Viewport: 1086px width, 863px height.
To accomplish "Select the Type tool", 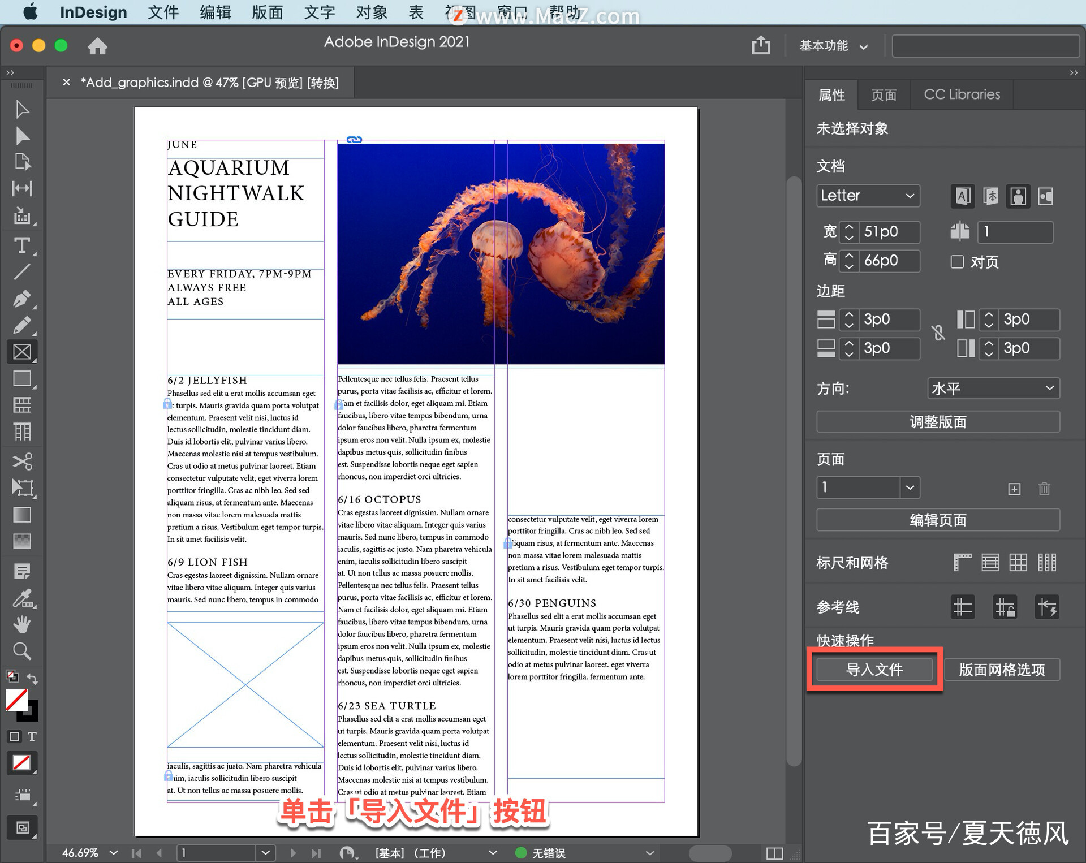I will click(x=23, y=245).
